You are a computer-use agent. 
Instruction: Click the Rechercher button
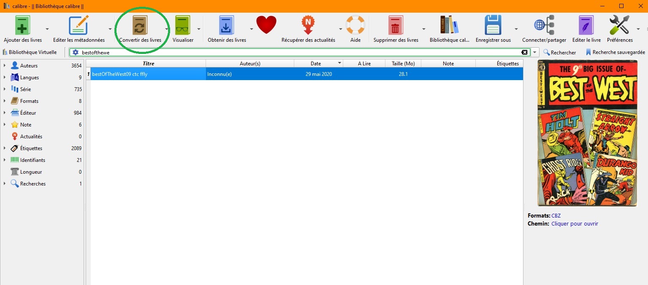pos(559,52)
